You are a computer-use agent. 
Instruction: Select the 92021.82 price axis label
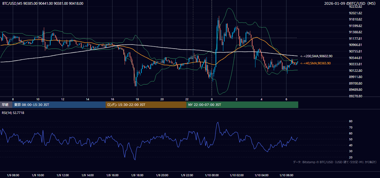pos(355,13)
